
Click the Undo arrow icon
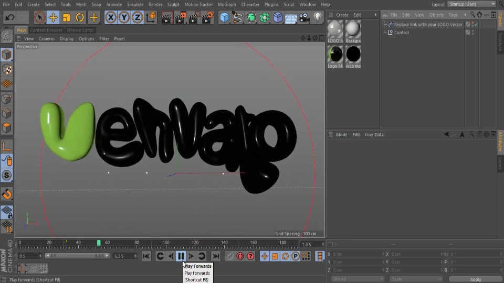tap(9, 17)
